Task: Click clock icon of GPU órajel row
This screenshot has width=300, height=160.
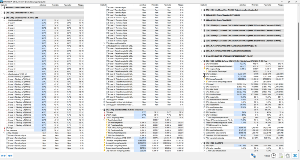Action: click(x=204, y=84)
